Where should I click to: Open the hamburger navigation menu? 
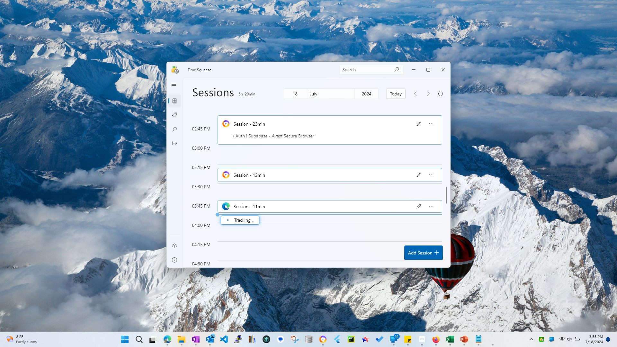coord(174,85)
